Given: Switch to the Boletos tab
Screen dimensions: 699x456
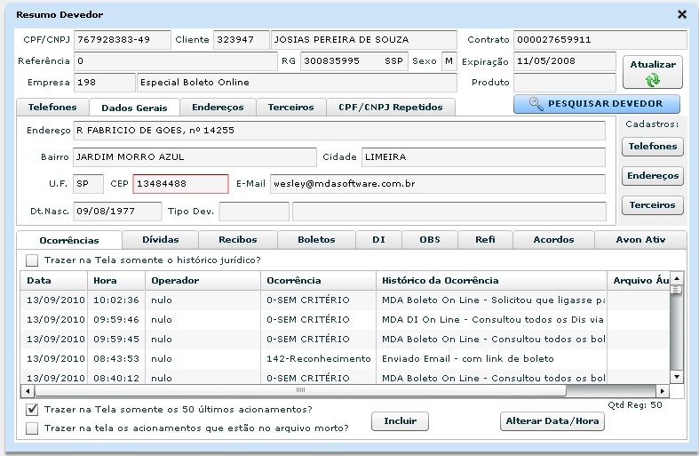Looking at the screenshot, I should [316, 240].
